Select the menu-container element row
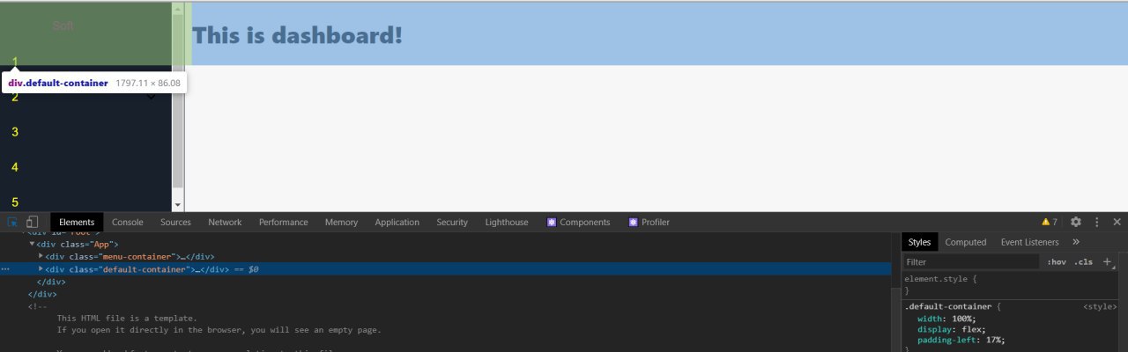The image size is (1128, 352). [x=446, y=256]
